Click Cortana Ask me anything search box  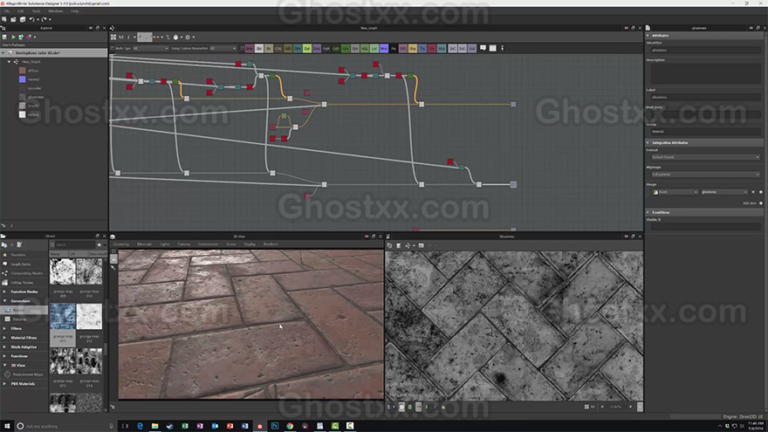[x=64, y=426]
